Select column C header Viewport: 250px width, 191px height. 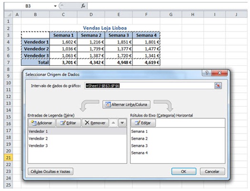point(63,14)
